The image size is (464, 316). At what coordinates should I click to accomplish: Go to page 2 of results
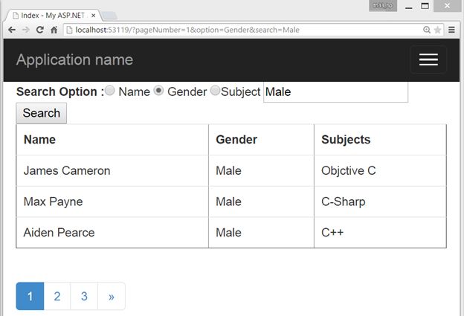[57, 296]
